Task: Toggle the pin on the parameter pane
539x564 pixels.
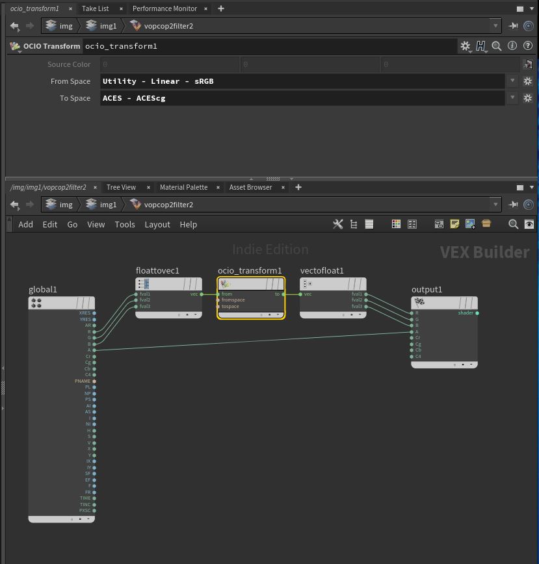Action: (x=513, y=26)
